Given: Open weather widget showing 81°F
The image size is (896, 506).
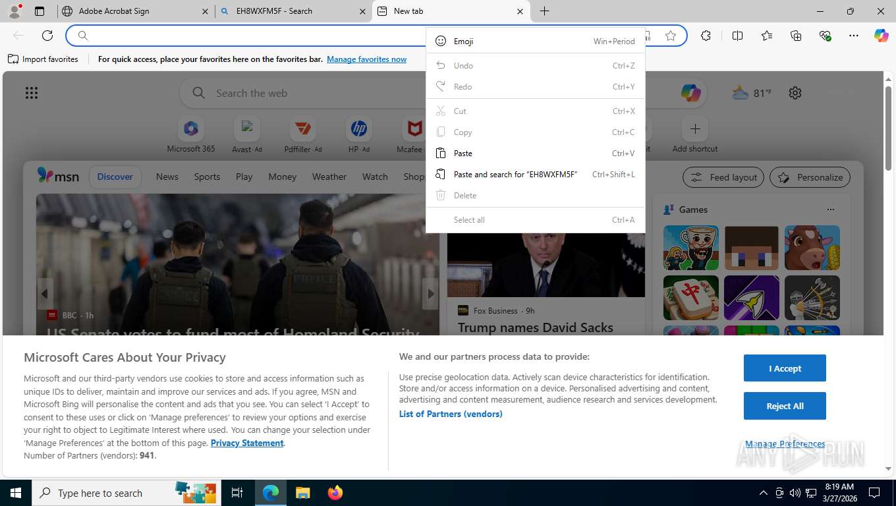Looking at the screenshot, I should [x=752, y=93].
